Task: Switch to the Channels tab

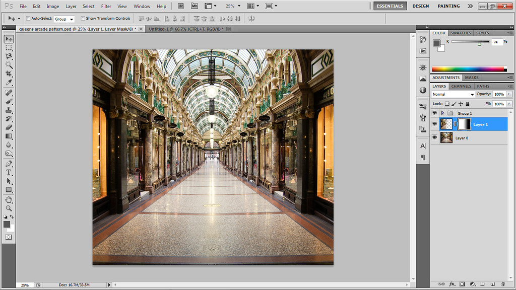Action: pos(461,86)
